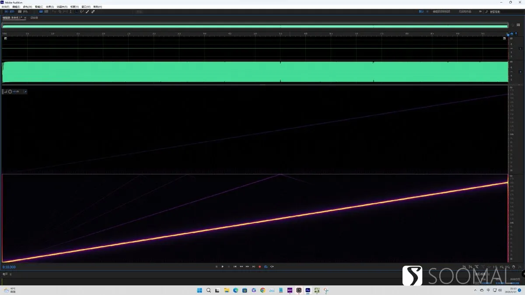Adjust the HUD gain knob
This screenshot has height=295, width=525.
(10, 91)
